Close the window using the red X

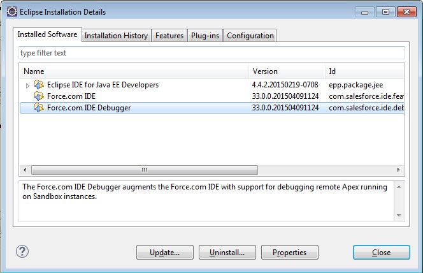pyautogui.click(x=406, y=12)
